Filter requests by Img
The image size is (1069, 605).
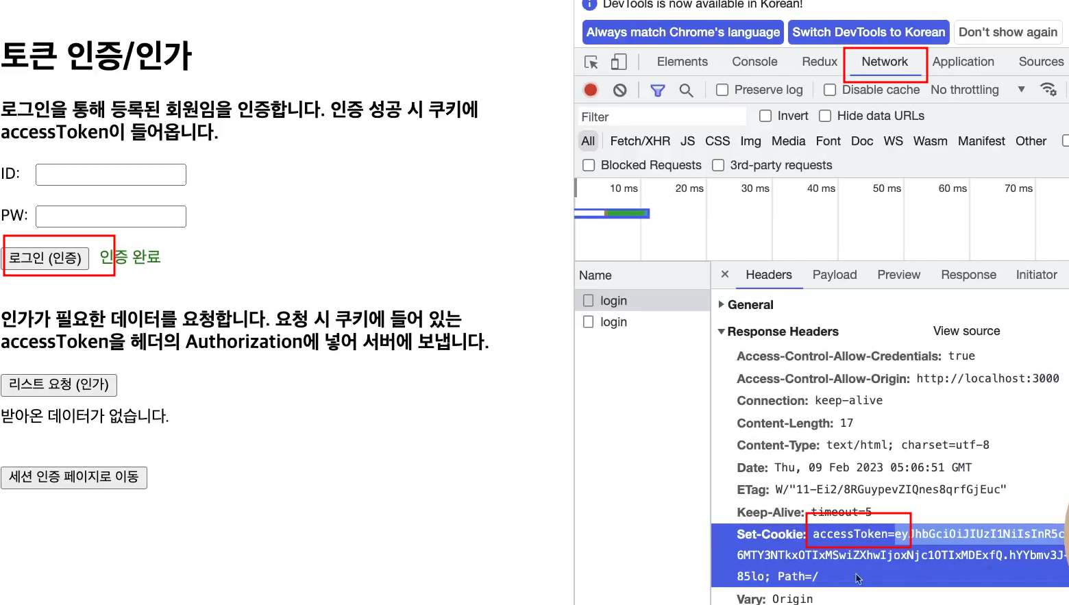[x=750, y=141]
